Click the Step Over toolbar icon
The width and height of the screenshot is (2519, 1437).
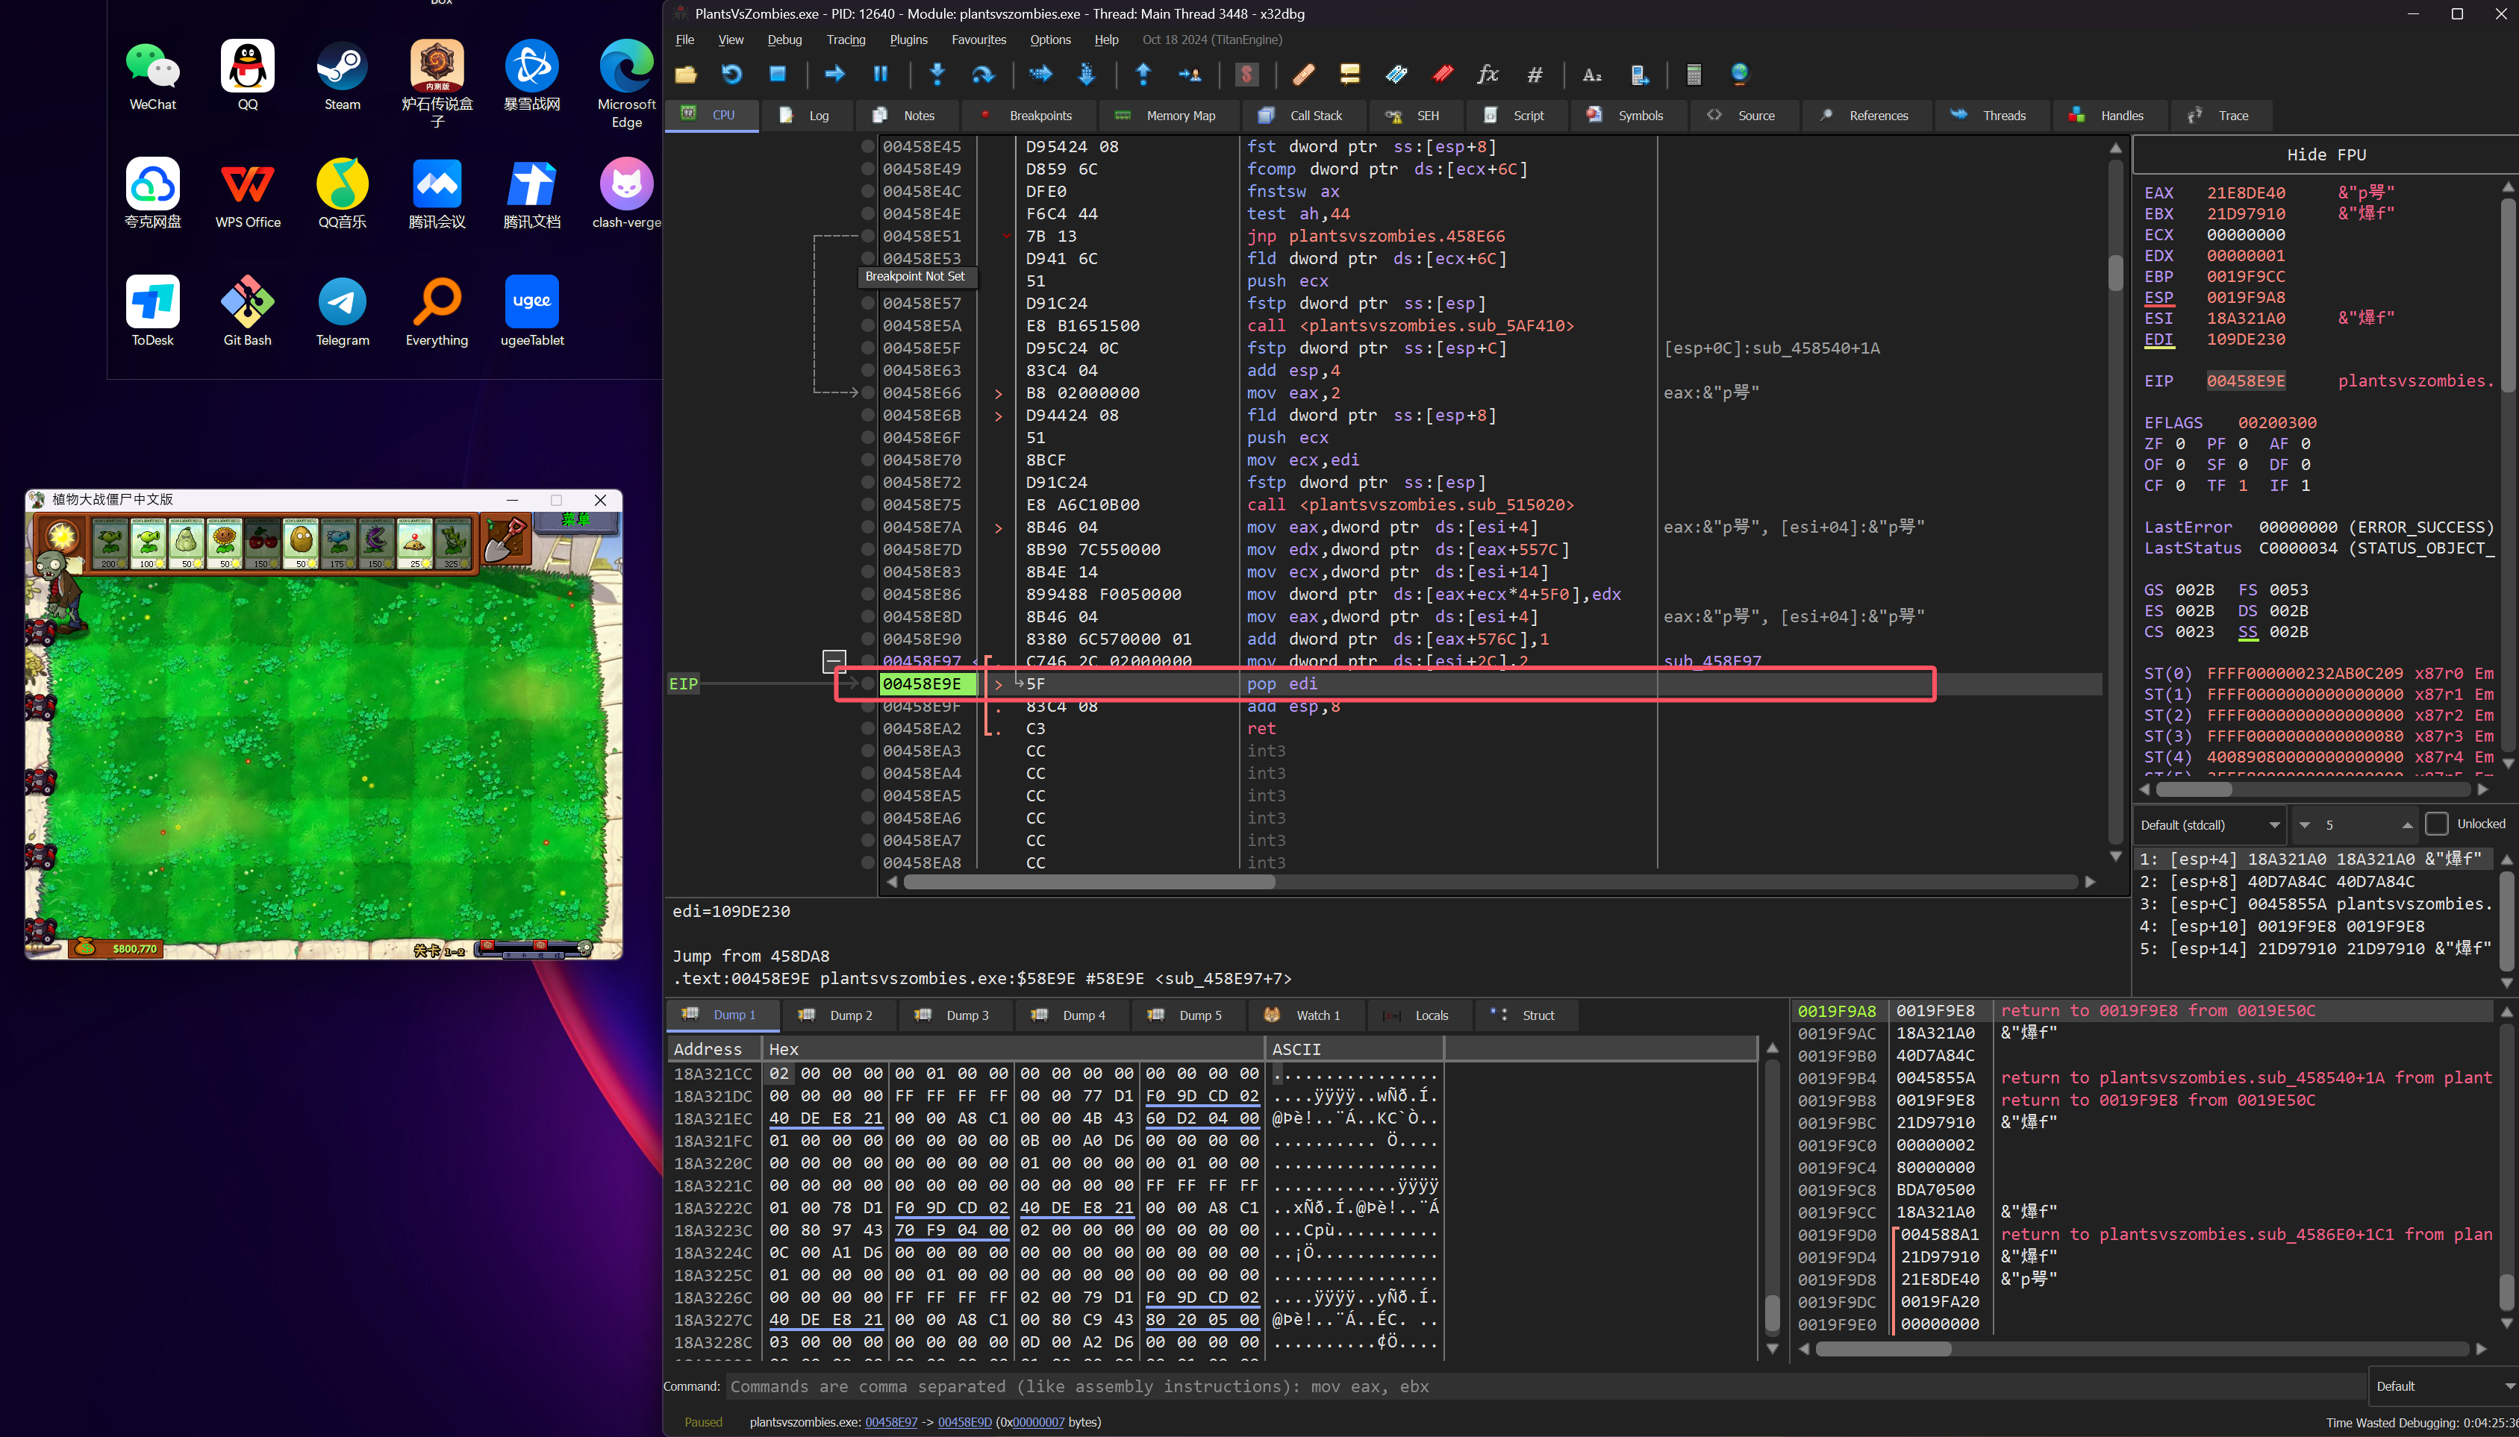[983, 74]
